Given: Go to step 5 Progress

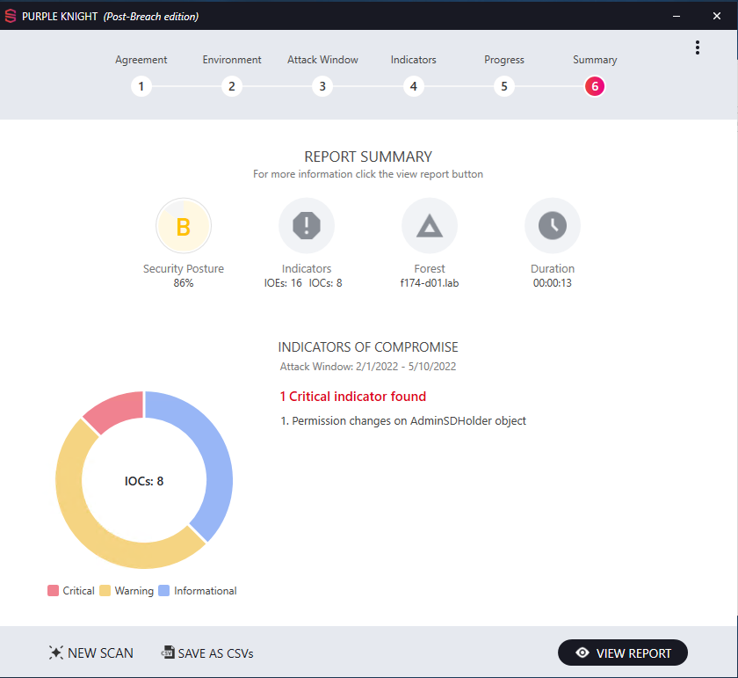Looking at the screenshot, I should coord(504,87).
